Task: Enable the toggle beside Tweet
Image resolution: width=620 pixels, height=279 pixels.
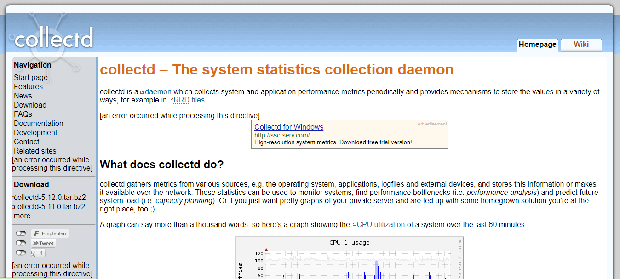Action: pyautogui.click(x=21, y=243)
